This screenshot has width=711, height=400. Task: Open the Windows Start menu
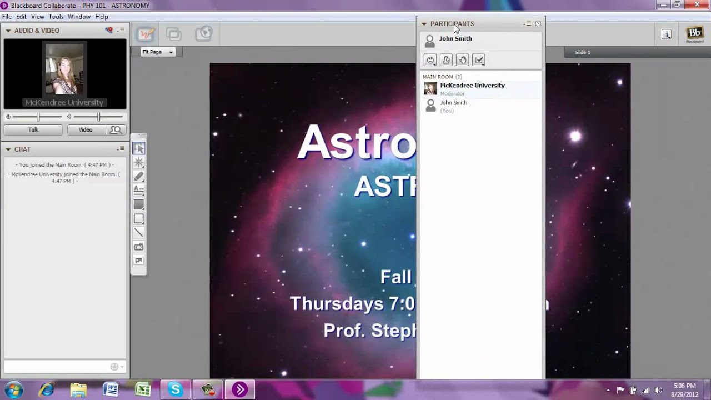pyautogui.click(x=13, y=390)
